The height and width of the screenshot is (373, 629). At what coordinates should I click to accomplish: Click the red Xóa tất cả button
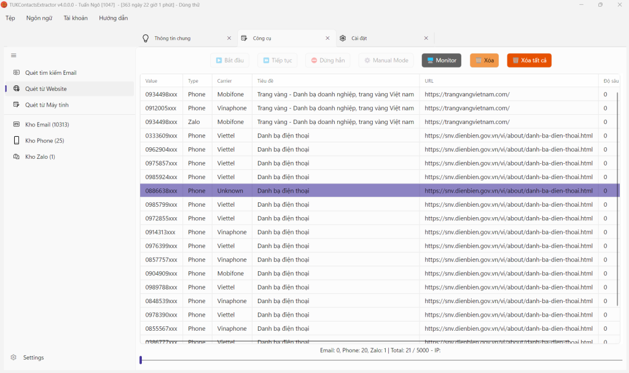point(529,60)
